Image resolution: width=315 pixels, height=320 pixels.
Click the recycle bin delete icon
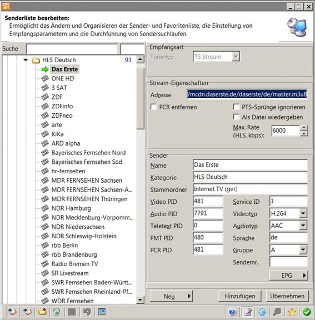(x=57, y=312)
